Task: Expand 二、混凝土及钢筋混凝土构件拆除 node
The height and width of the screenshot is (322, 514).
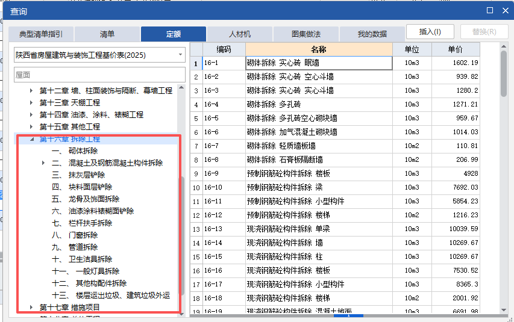Action: coord(43,163)
